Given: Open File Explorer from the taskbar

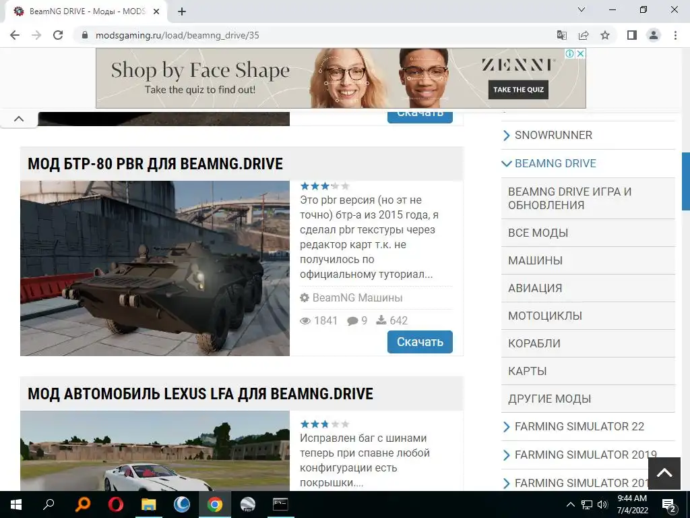Looking at the screenshot, I should [x=148, y=505].
